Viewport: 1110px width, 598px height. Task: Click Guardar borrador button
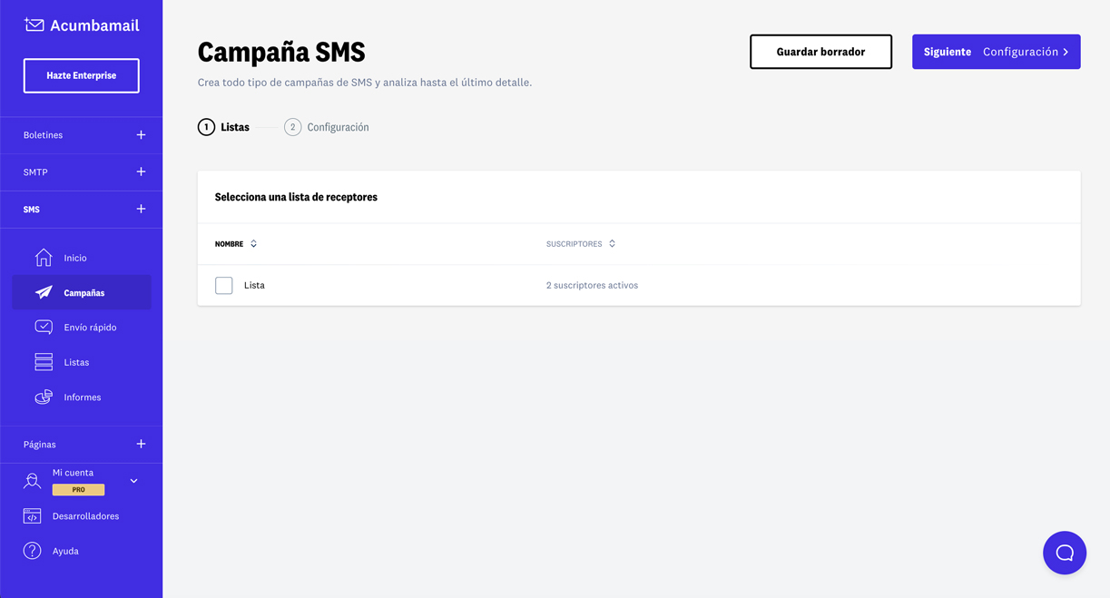pyautogui.click(x=820, y=52)
